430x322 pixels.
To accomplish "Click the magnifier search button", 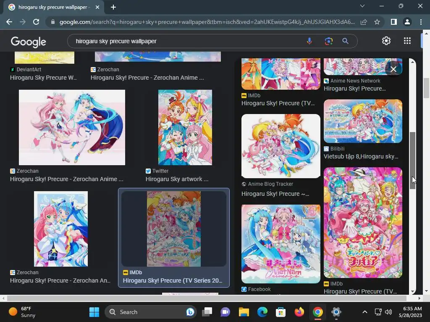I will [x=345, y=41].
